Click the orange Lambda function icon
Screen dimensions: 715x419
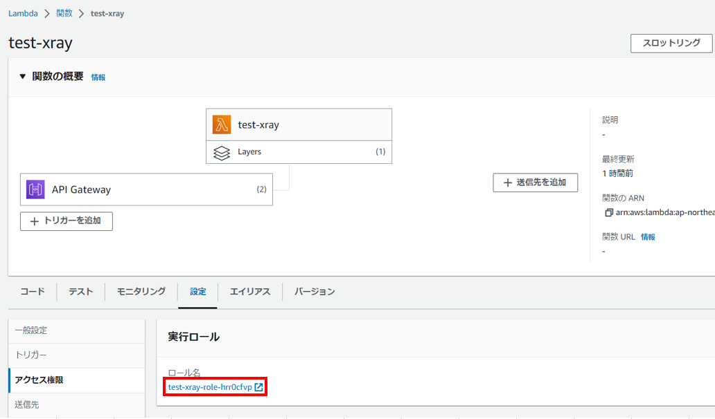point(222,124)
